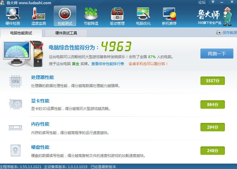The height and width of the screenshot is (169, 237).
Task: Open 新机推荐 new PC recommendations
Action: tap(169, 16)
